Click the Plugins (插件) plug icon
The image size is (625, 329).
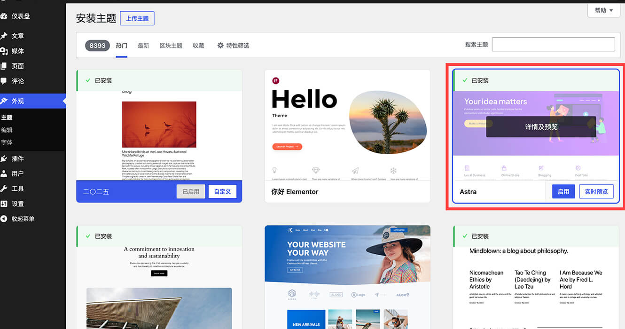tap(4, 158)
